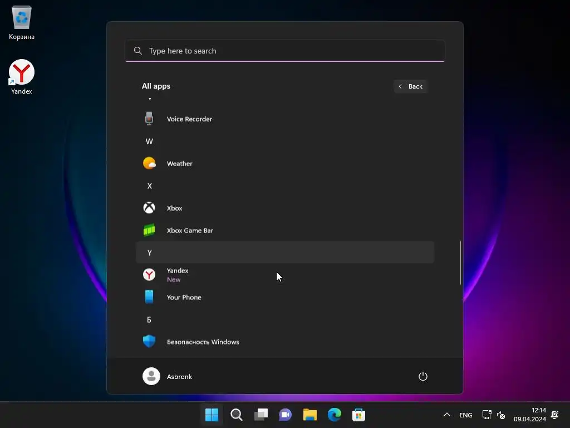
Task: Click the ENG language indicator
Action: click(x=466, y=415)
